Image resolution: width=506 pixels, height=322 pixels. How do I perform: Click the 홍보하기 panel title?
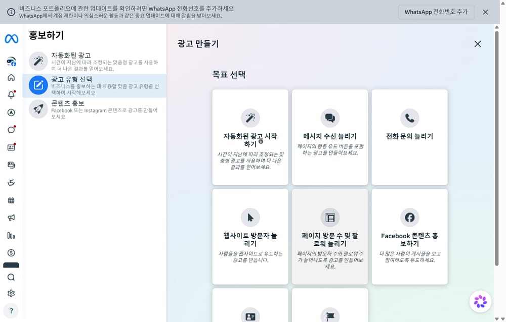click(x=47, y=35)
